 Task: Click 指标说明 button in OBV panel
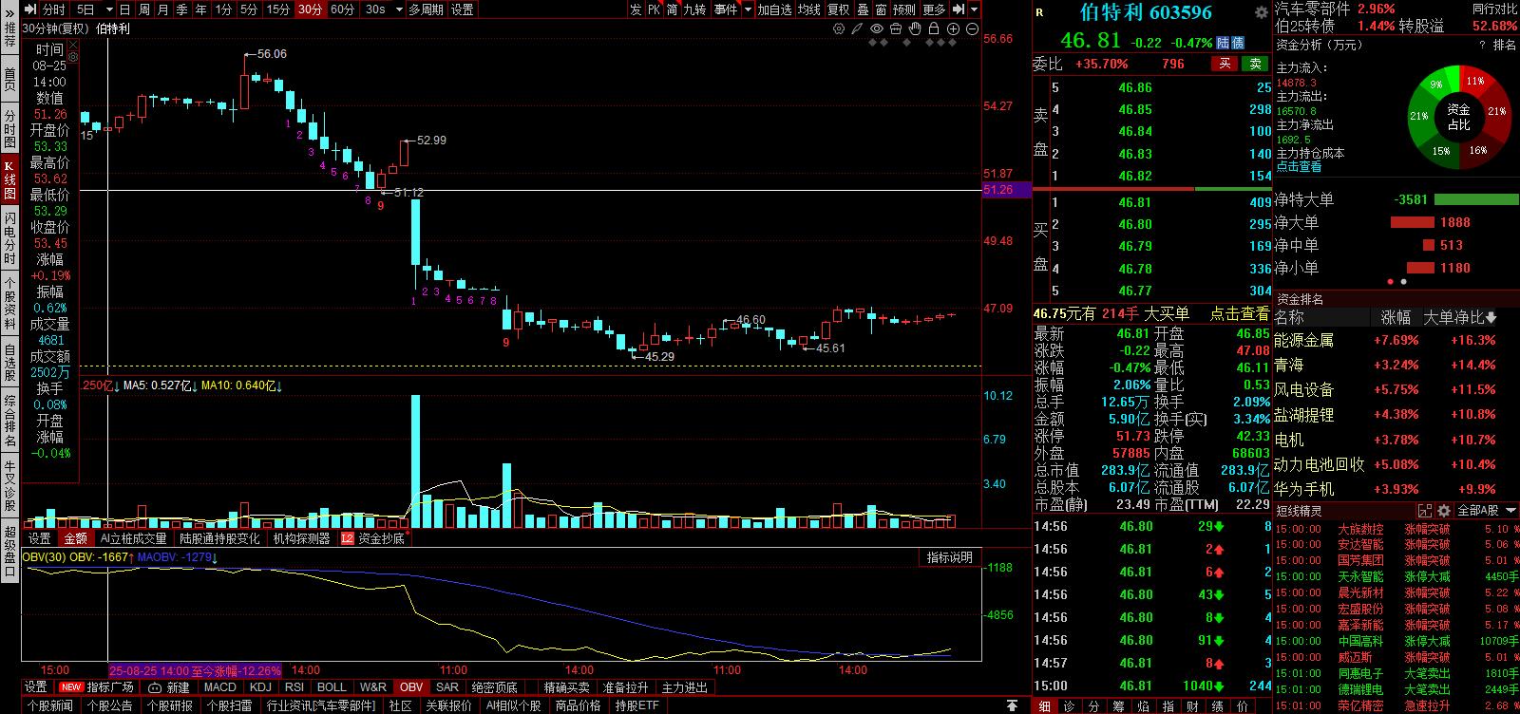point(950,557)
